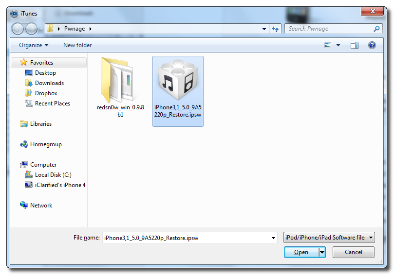
Task: Click the Recent Places icon
Action: tap(29, 103)
